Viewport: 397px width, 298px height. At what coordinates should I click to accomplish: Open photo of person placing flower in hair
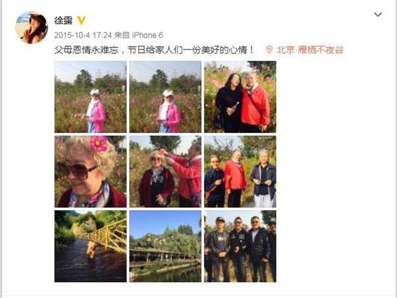[x=165, y=171]
